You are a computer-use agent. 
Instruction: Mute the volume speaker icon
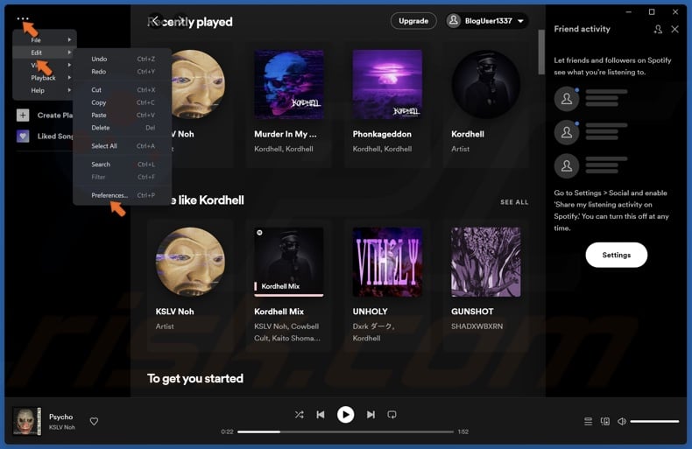point(622,422)
